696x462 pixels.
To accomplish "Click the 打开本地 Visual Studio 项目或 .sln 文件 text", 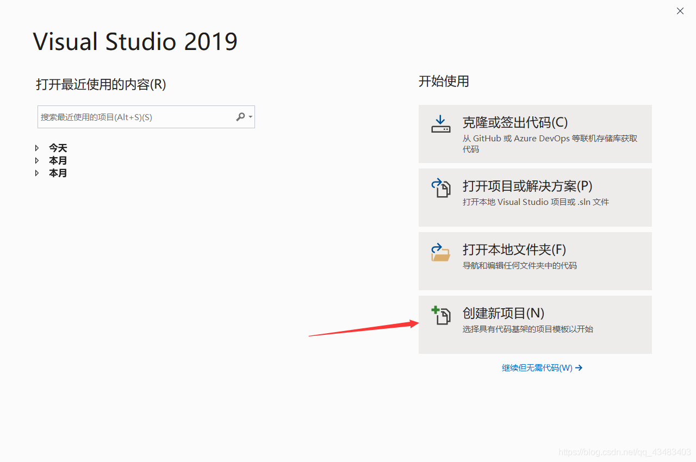I will click(536, 202).
